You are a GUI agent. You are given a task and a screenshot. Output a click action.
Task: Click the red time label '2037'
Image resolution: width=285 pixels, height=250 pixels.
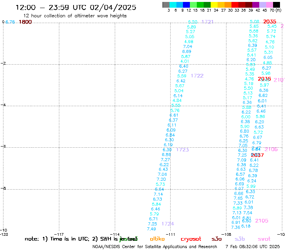click(257, 155)
